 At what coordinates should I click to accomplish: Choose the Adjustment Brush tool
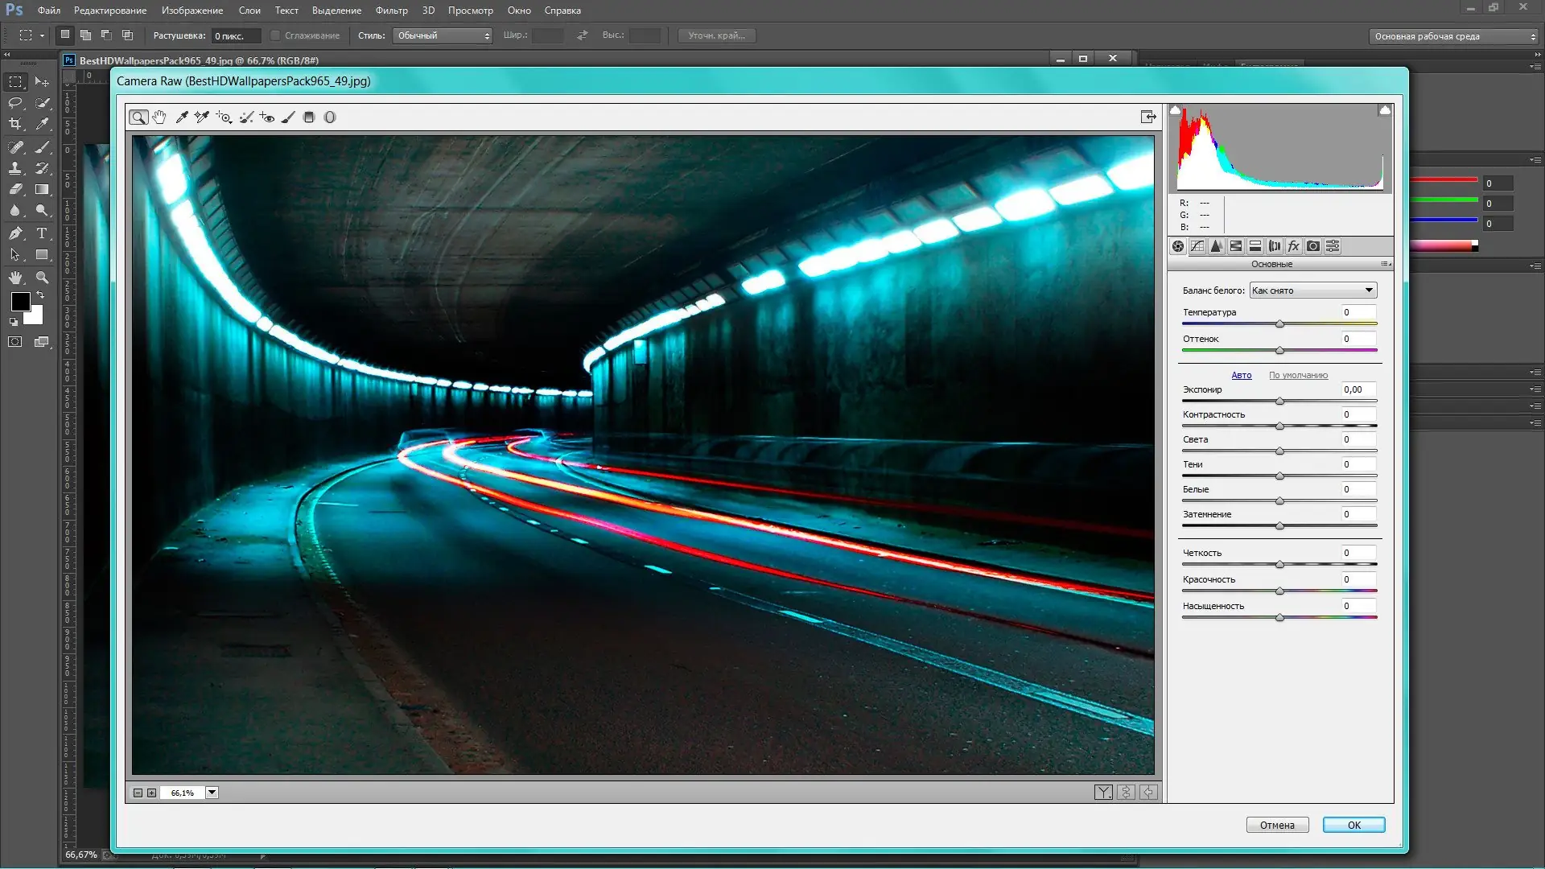(x=288, y=117)
